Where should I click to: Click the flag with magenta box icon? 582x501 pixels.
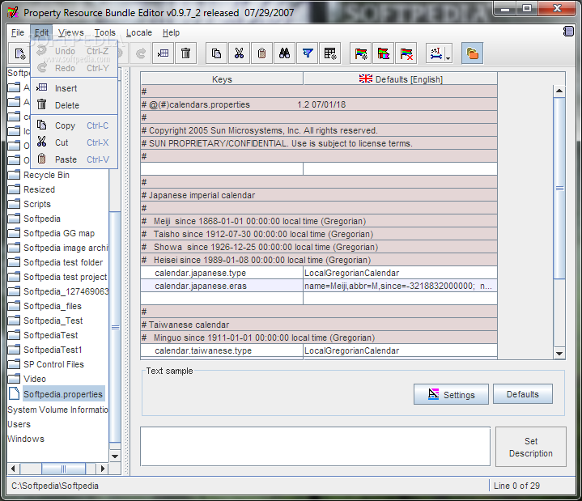384,53
